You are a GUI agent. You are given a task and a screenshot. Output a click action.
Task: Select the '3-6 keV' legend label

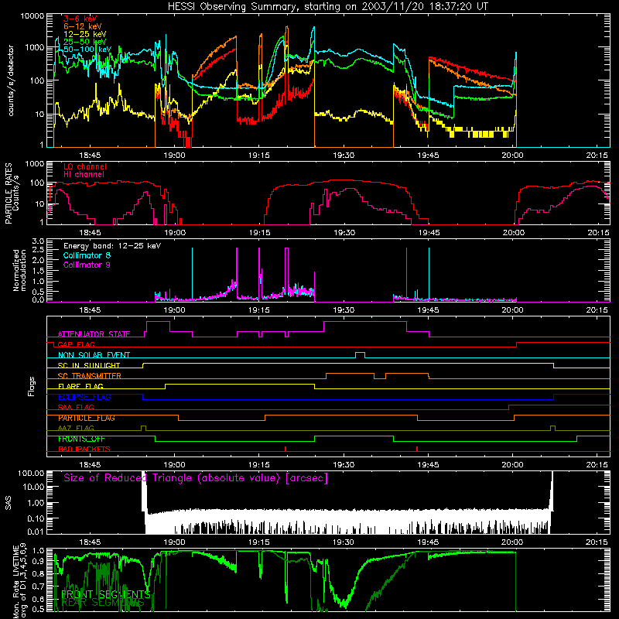[80, 19]
